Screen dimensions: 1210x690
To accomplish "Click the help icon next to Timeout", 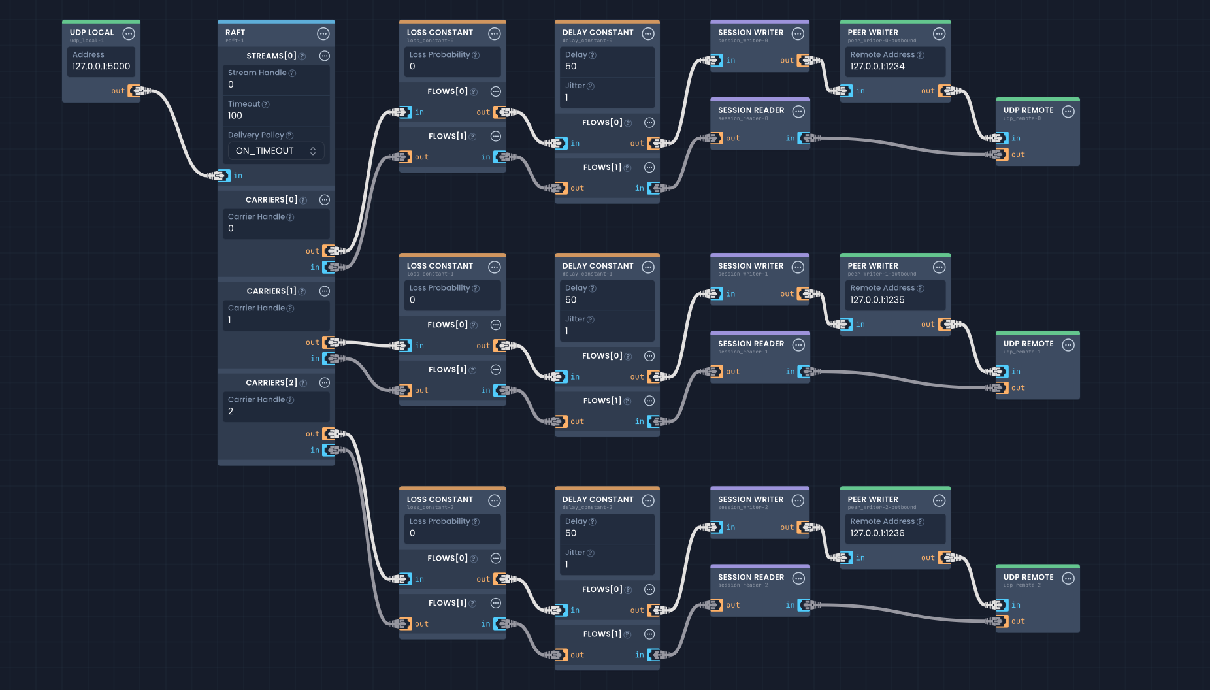I will [x=265, y=105].
